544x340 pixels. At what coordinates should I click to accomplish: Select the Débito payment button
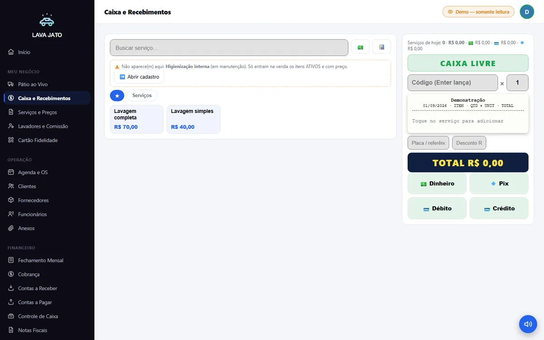tap(437, 209)
